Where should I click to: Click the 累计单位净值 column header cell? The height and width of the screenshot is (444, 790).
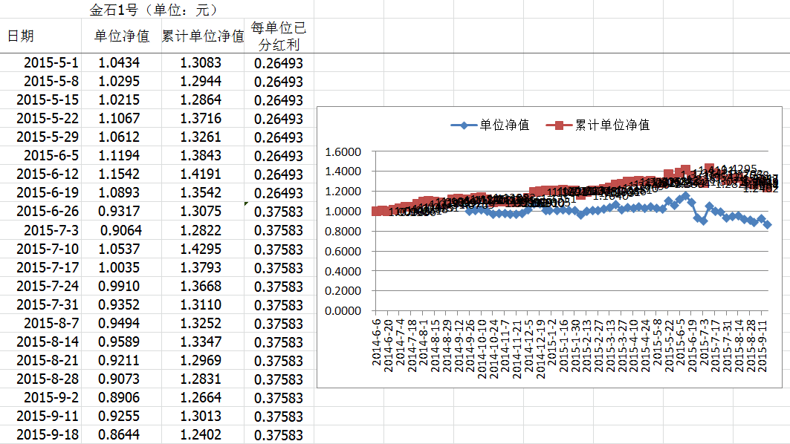coord(203,36)
